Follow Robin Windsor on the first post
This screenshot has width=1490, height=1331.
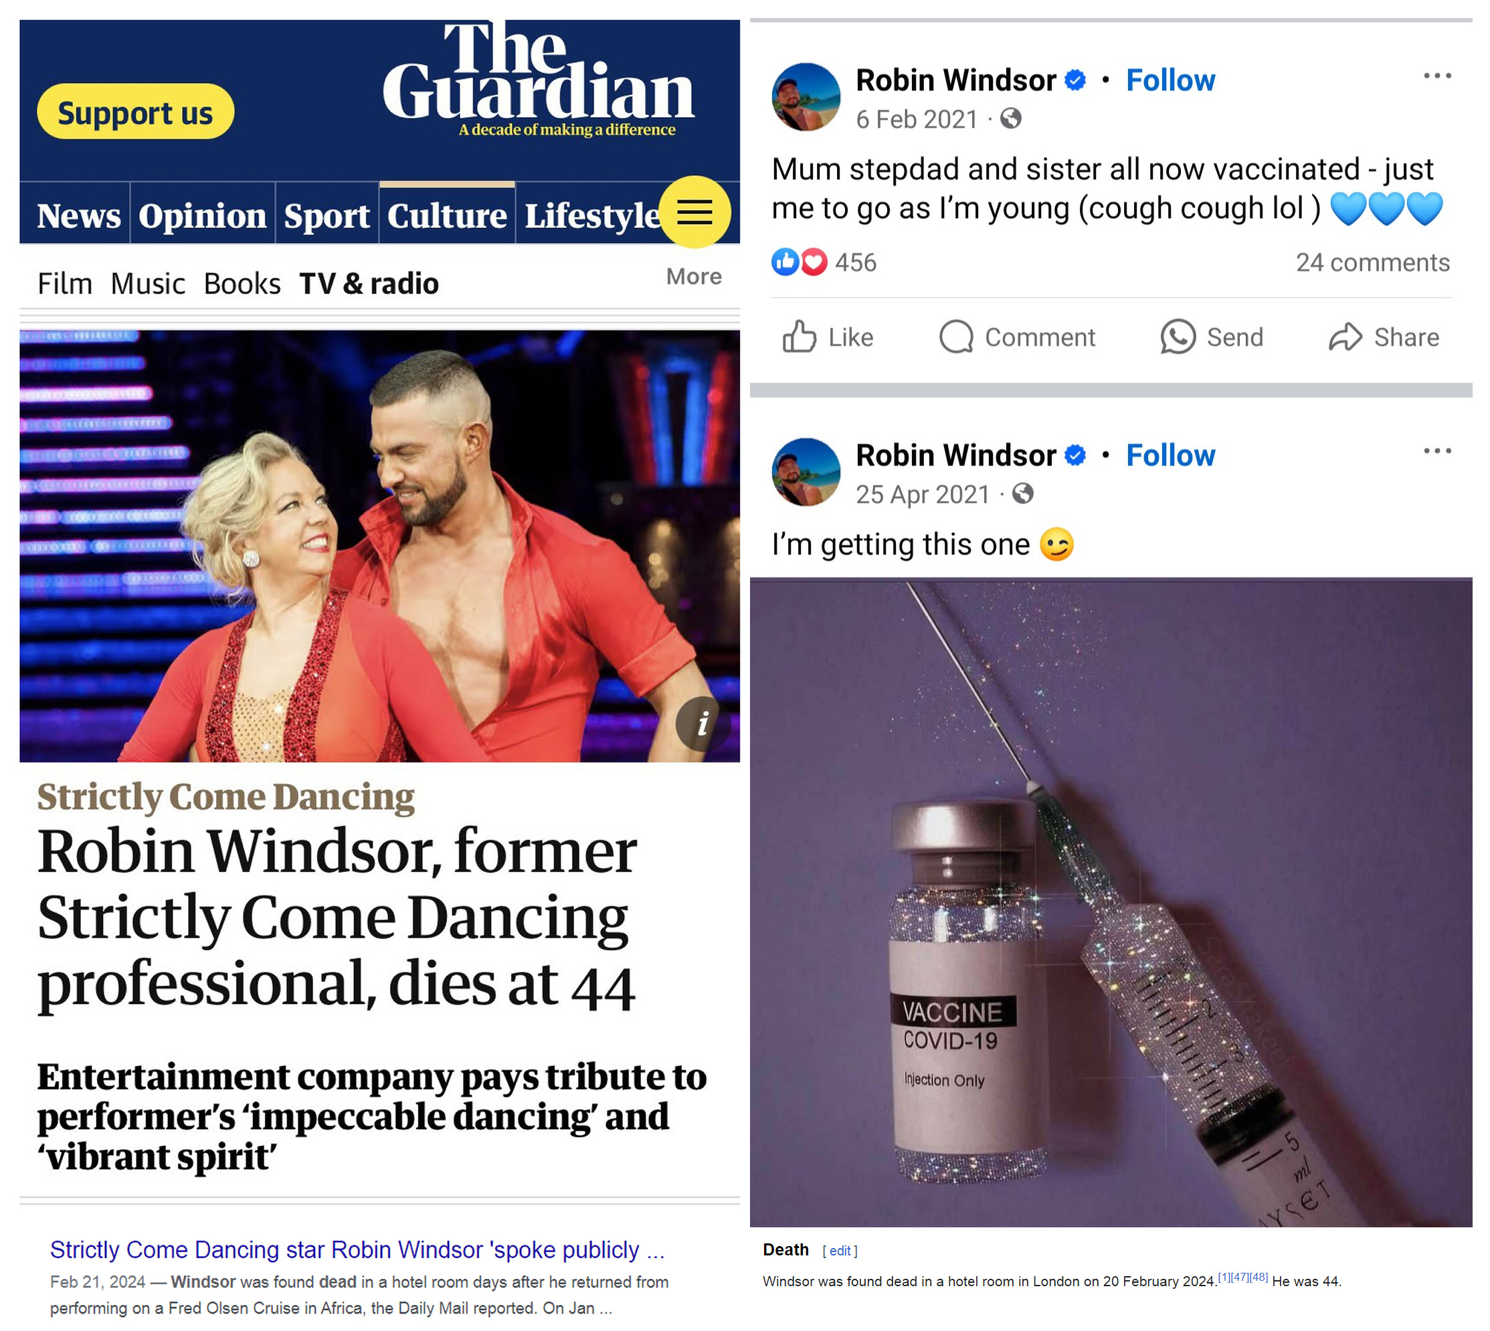pos(1169,80)
